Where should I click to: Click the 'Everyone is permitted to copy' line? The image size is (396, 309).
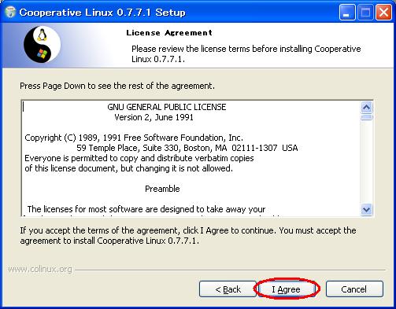coord(139,158)
